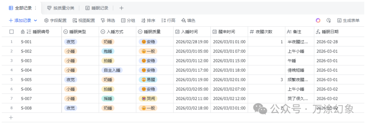
Task: Select the 备注 cell 哭了很久…
Action: point(300,99)
